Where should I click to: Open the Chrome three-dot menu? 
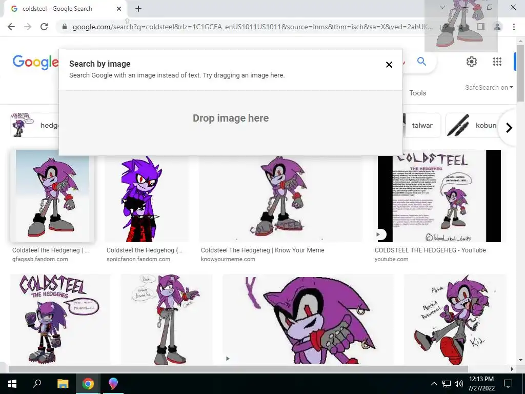(514, 27)
